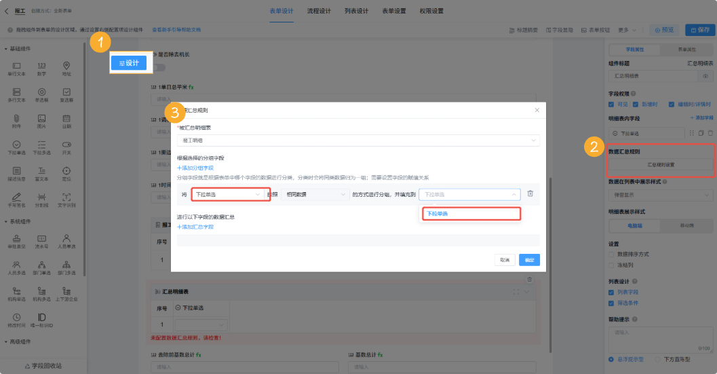The image size is (717, 374).
Task: Check the 冻结列 checkbox
Action: point(612,265)
